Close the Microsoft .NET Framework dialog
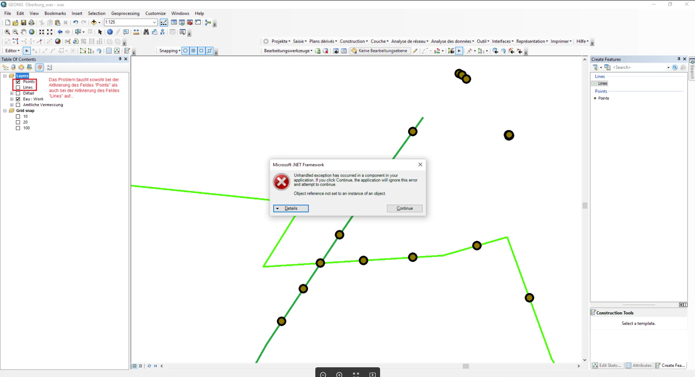The image size is (695, 377). (420, 164)
